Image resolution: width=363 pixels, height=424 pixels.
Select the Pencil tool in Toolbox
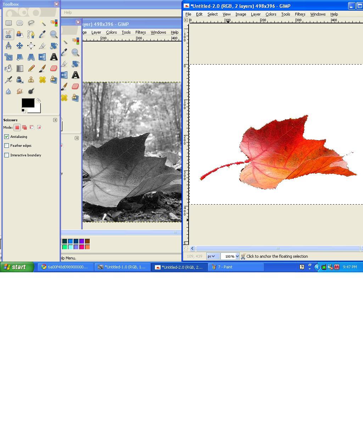[31, 68]
